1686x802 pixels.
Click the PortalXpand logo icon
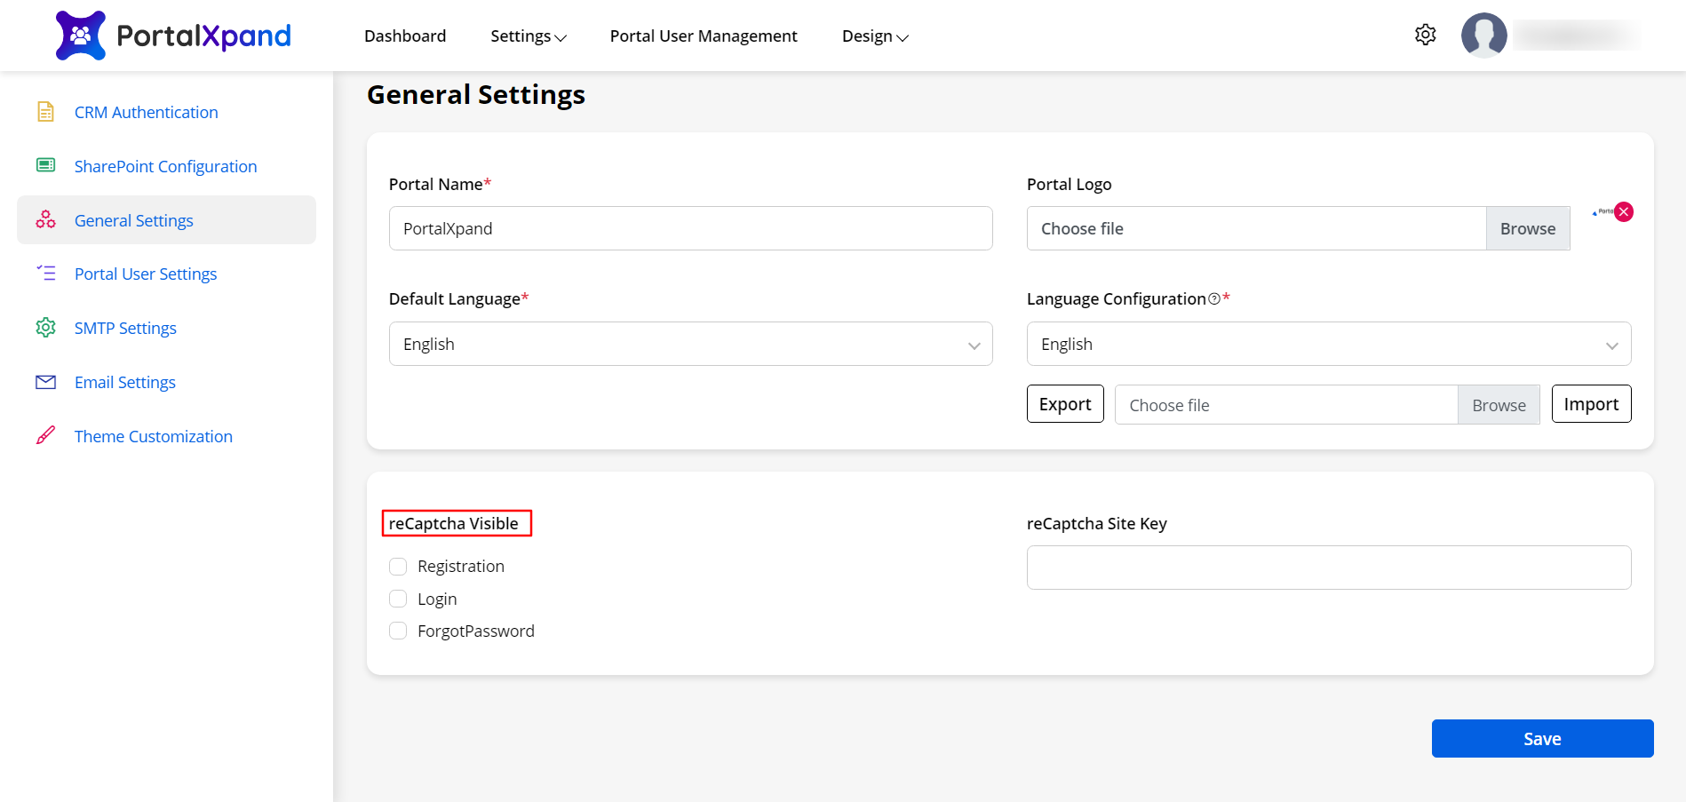(81, 36)
